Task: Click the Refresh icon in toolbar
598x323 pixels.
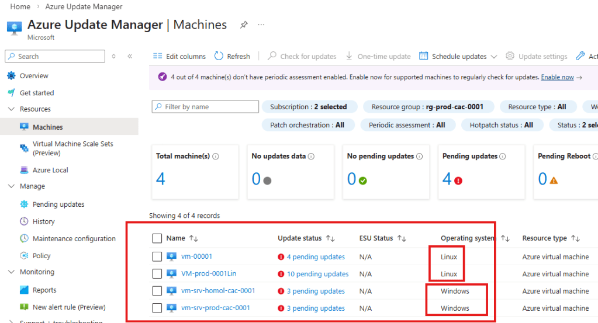Action: [x=219, y=56]
